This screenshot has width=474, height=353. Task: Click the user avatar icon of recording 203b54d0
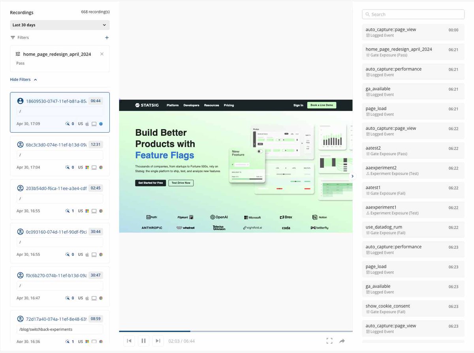click(x=20, y=188)
